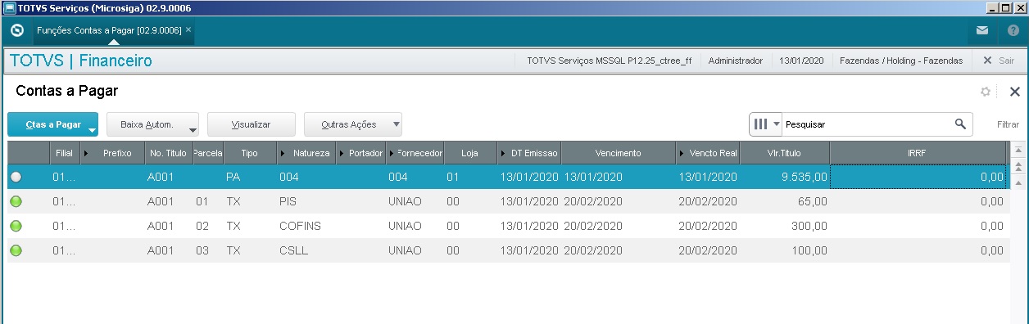This screenshot has height=324, width=1029.
Task: Click the Portador column header
Action: coord(360,153)
